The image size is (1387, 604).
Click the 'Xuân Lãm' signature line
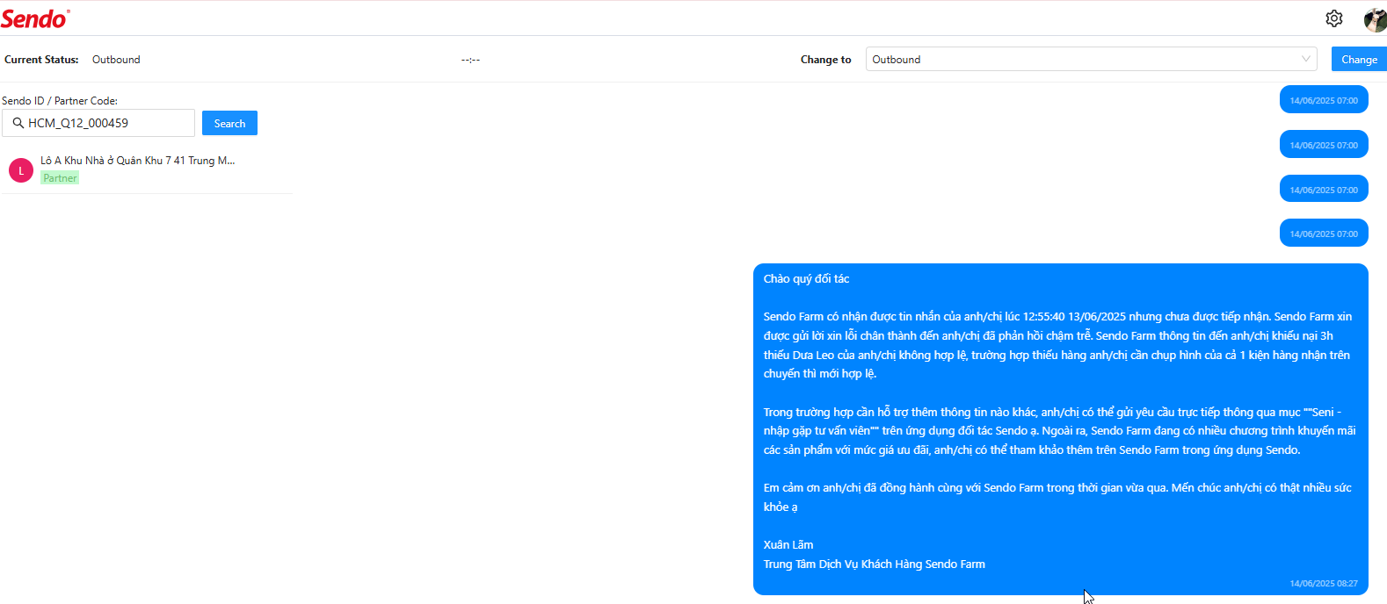click(788, 544)
